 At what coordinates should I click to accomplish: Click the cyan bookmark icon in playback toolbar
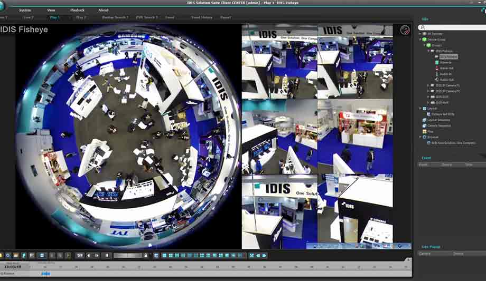pos(24,255)
